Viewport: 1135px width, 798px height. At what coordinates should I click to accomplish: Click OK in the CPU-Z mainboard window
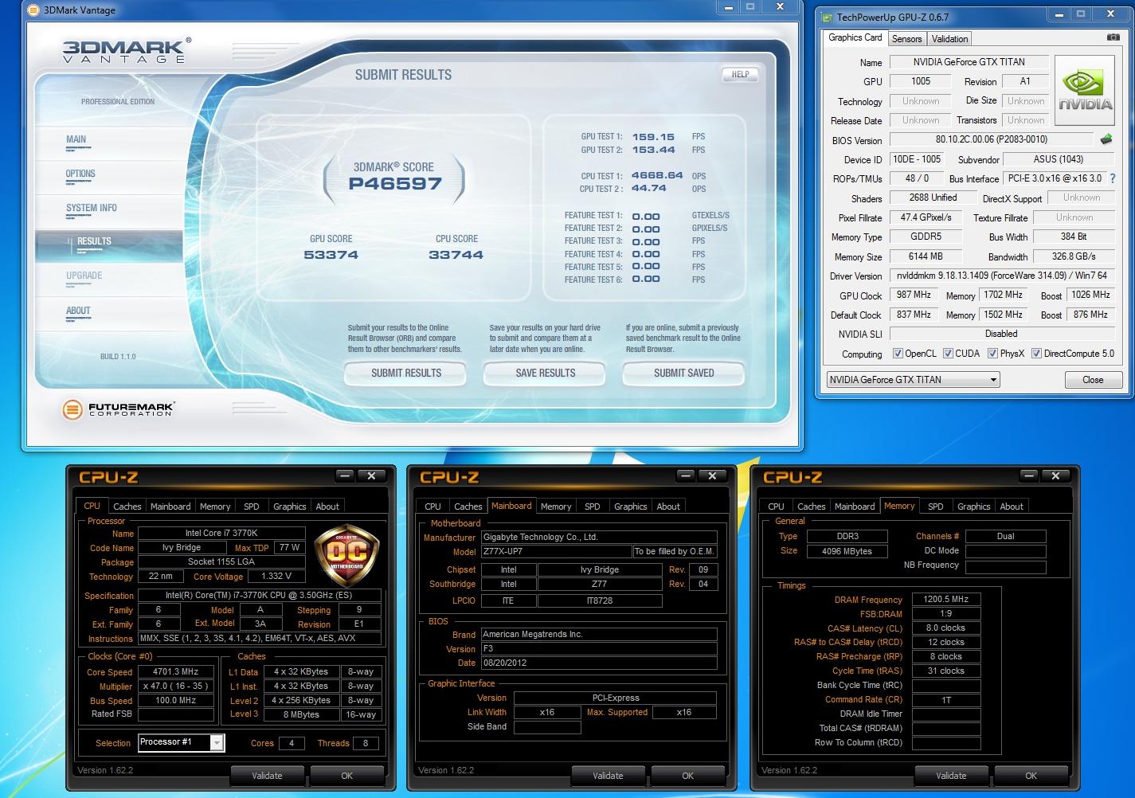click(x=688, y=775)
